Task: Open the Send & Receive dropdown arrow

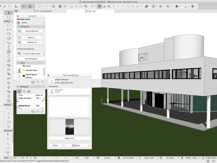Action: coord(43,31)
